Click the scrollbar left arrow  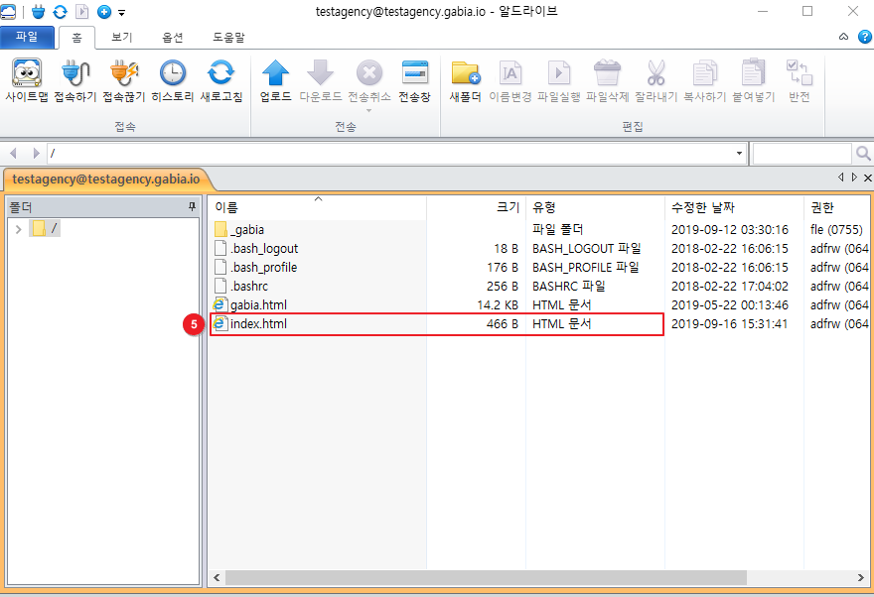click(x=217, y=577)
